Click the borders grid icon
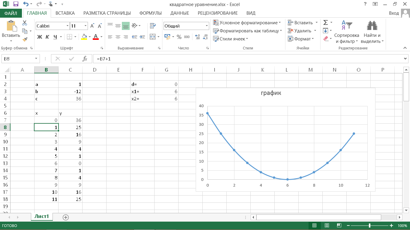Screen dimensions: 410x230 pyautogui.click(x=69, y=37)
